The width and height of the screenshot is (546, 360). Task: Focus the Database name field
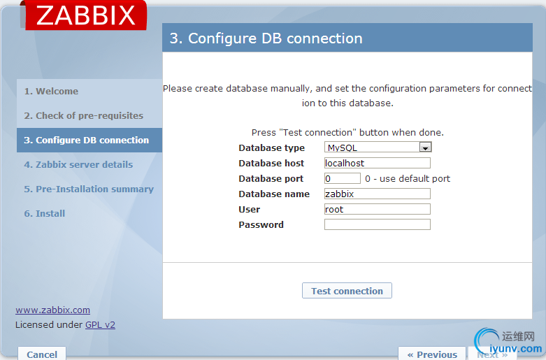click(377, 194)
